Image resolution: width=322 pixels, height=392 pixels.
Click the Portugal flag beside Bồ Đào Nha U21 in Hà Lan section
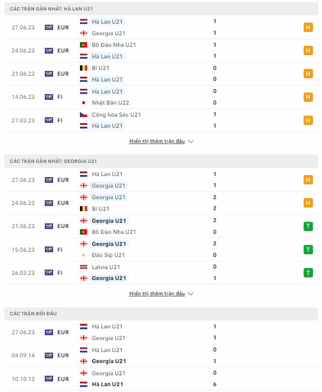pos(84,45)
